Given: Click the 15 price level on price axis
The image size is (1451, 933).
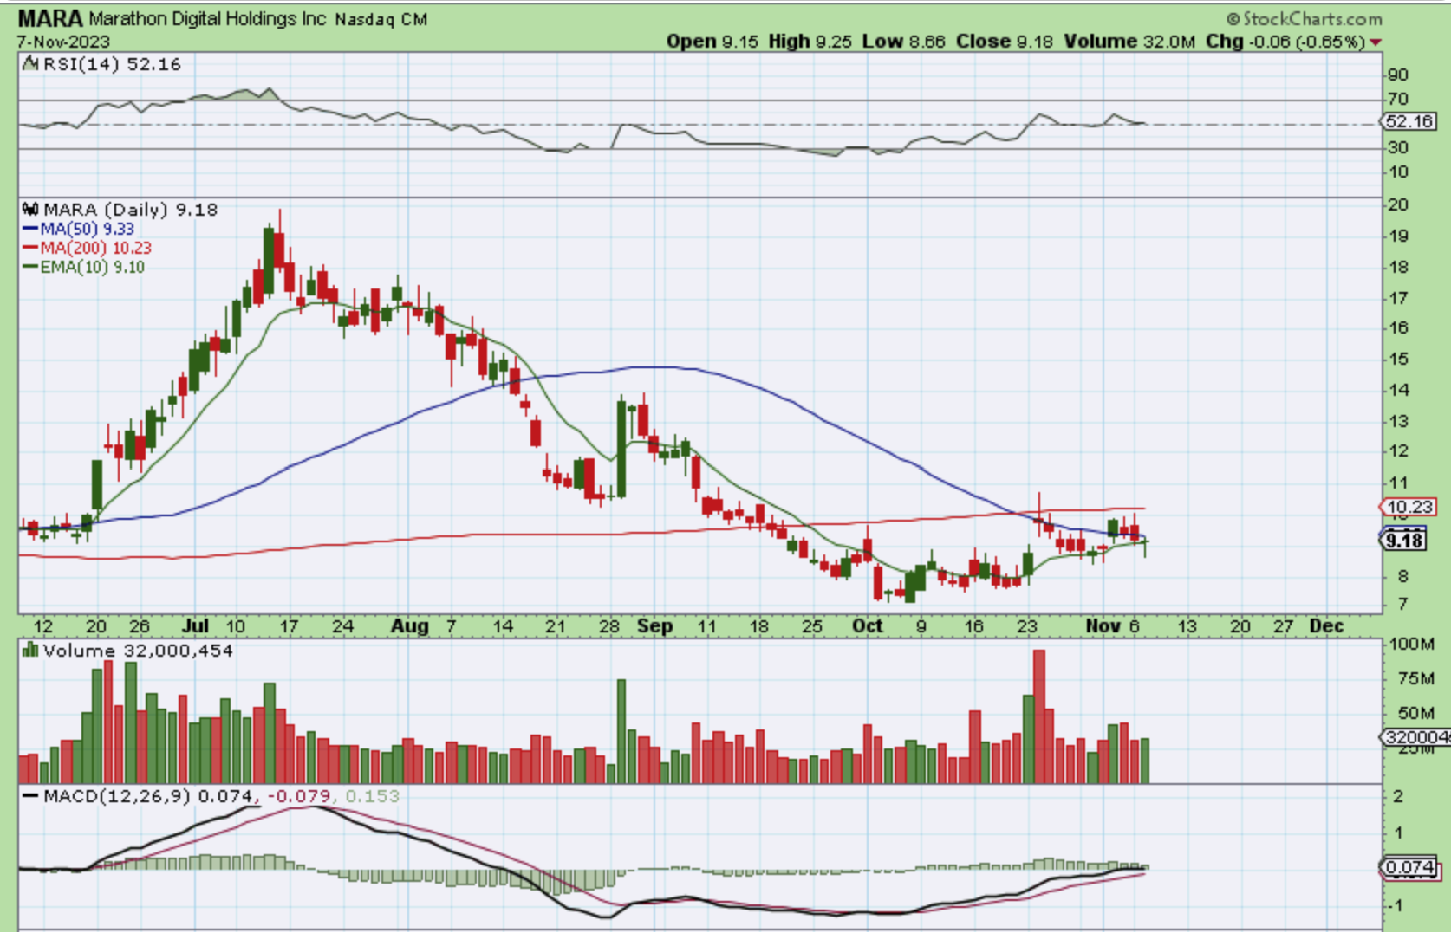Looking at the screenshot, I should [x=1398, y=360].
